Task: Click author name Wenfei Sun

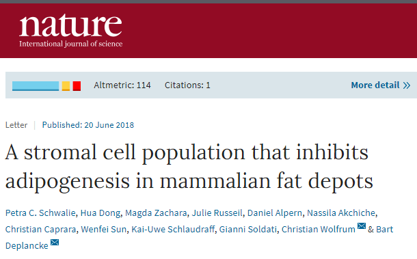Action: tap(104, 229)
